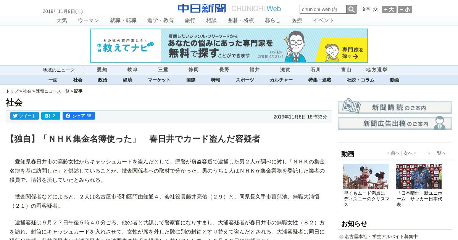The image size is (458, 240).
Task: Open the 一覧へ video list link
Action: coord(439,153)
